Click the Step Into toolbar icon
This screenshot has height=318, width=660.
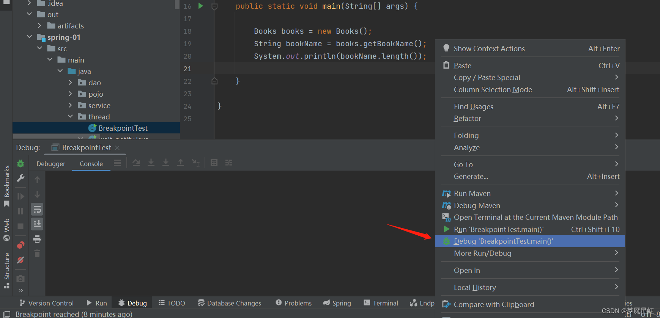click(151, 163)
